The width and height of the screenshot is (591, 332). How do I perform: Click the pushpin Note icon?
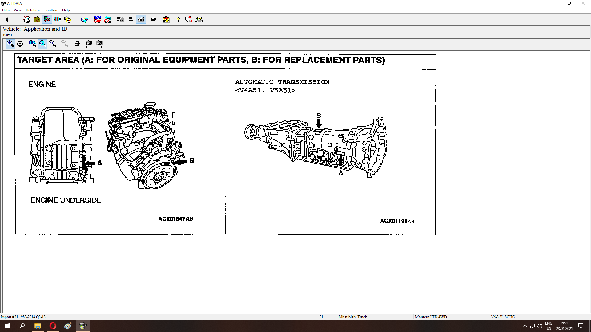click(166, 19)
